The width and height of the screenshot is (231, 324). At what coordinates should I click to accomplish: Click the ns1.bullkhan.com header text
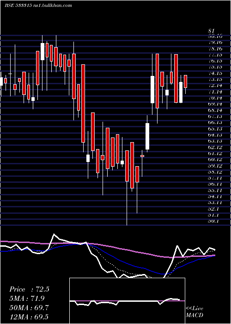[52, 6]
